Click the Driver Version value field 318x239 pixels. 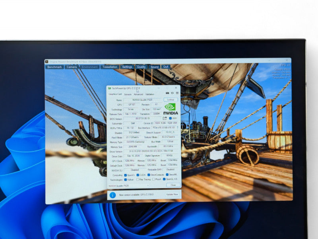point(151,151)
